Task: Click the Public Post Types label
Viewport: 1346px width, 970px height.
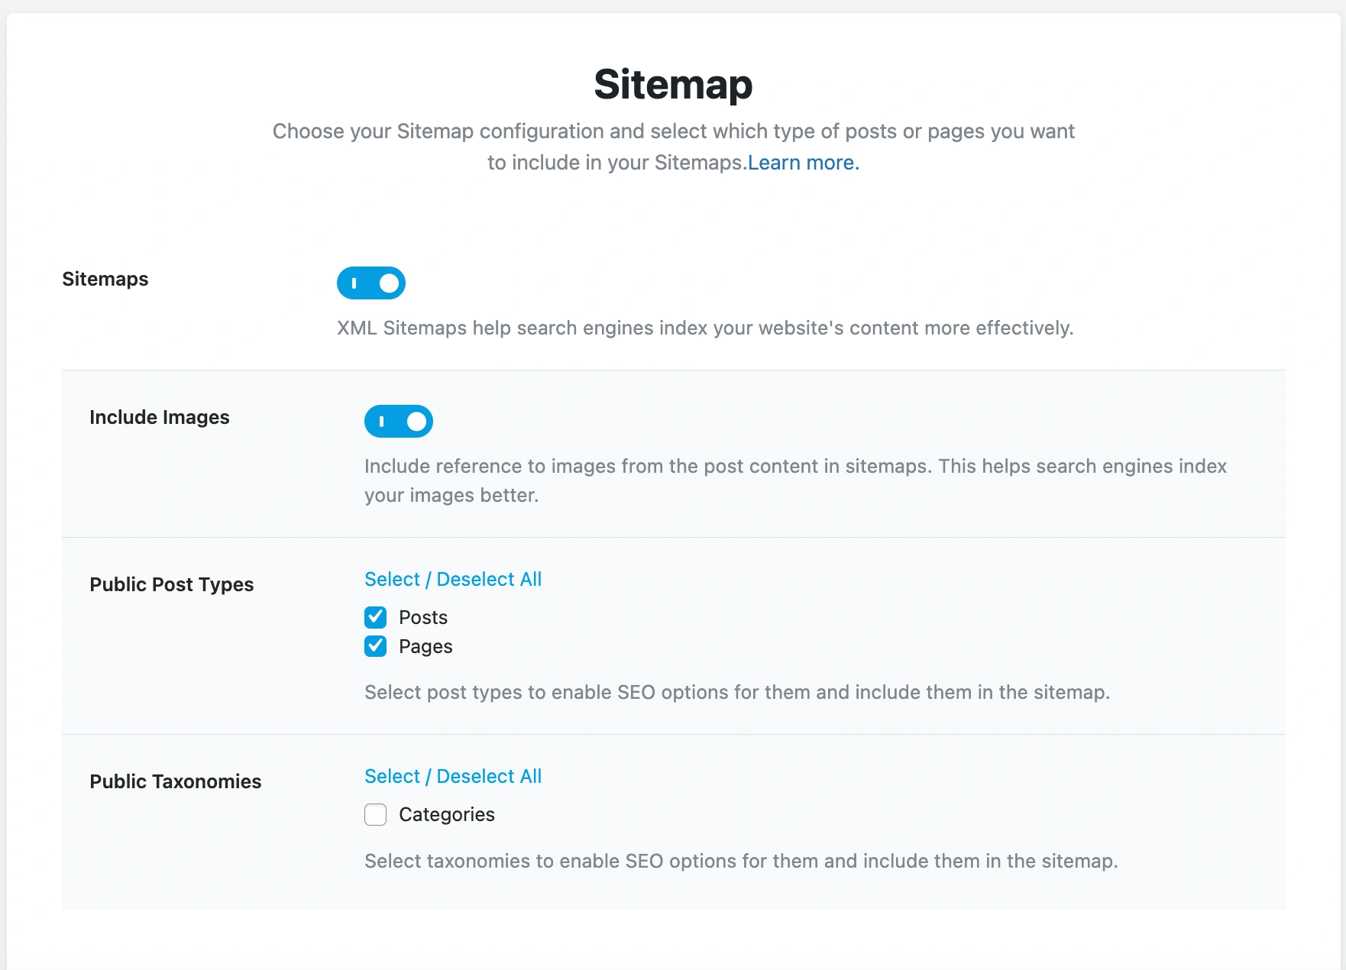Action: coord(172,584)
